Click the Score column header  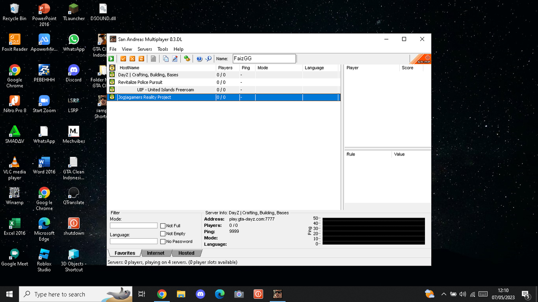click(411, 68)
